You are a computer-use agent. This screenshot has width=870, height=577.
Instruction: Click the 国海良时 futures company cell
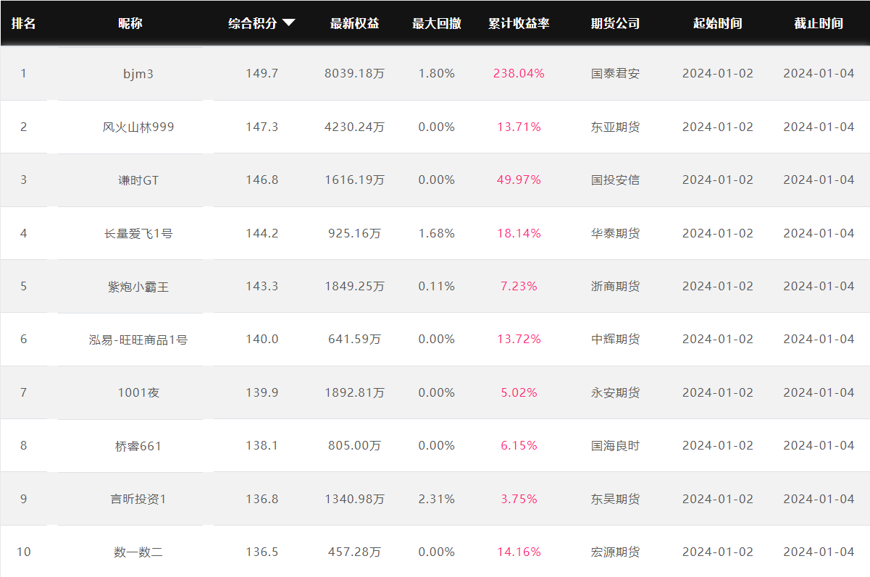click(x=616, y=445)
